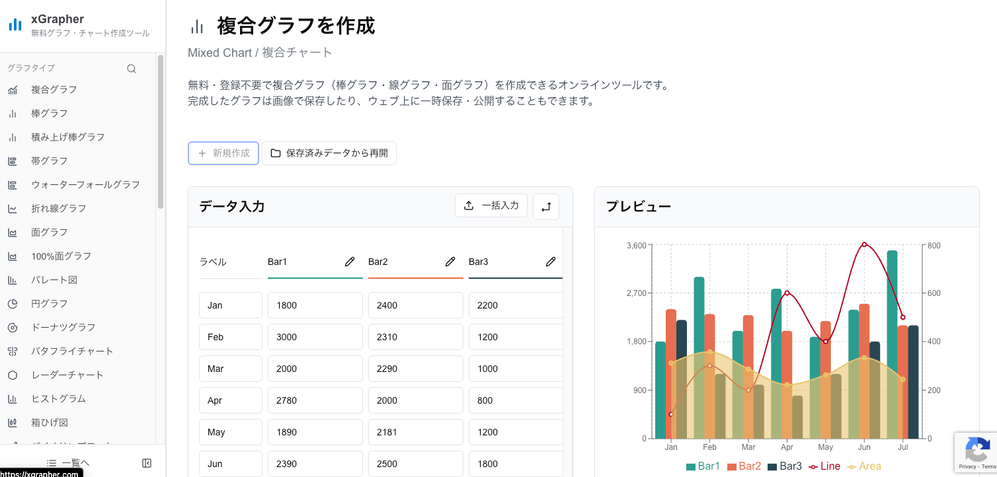Screen dimensions: 997x477
Task: Click the Jan label input field
Action: pyautogui.click(x=230, y=305)
